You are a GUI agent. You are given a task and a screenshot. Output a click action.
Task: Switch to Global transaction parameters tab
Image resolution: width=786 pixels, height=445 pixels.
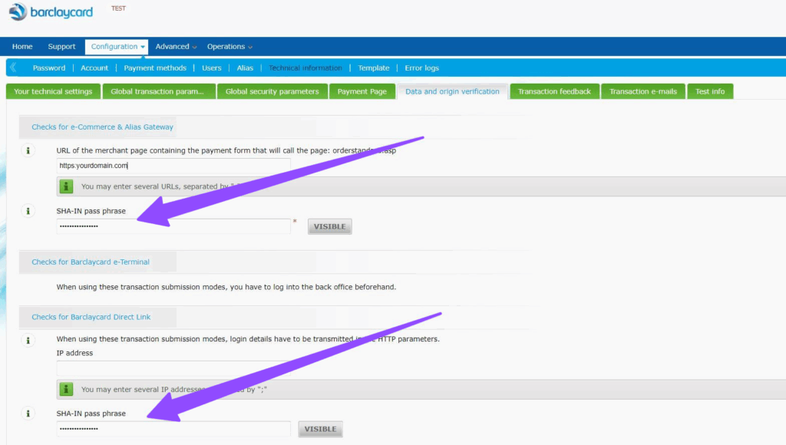[159, 91]
